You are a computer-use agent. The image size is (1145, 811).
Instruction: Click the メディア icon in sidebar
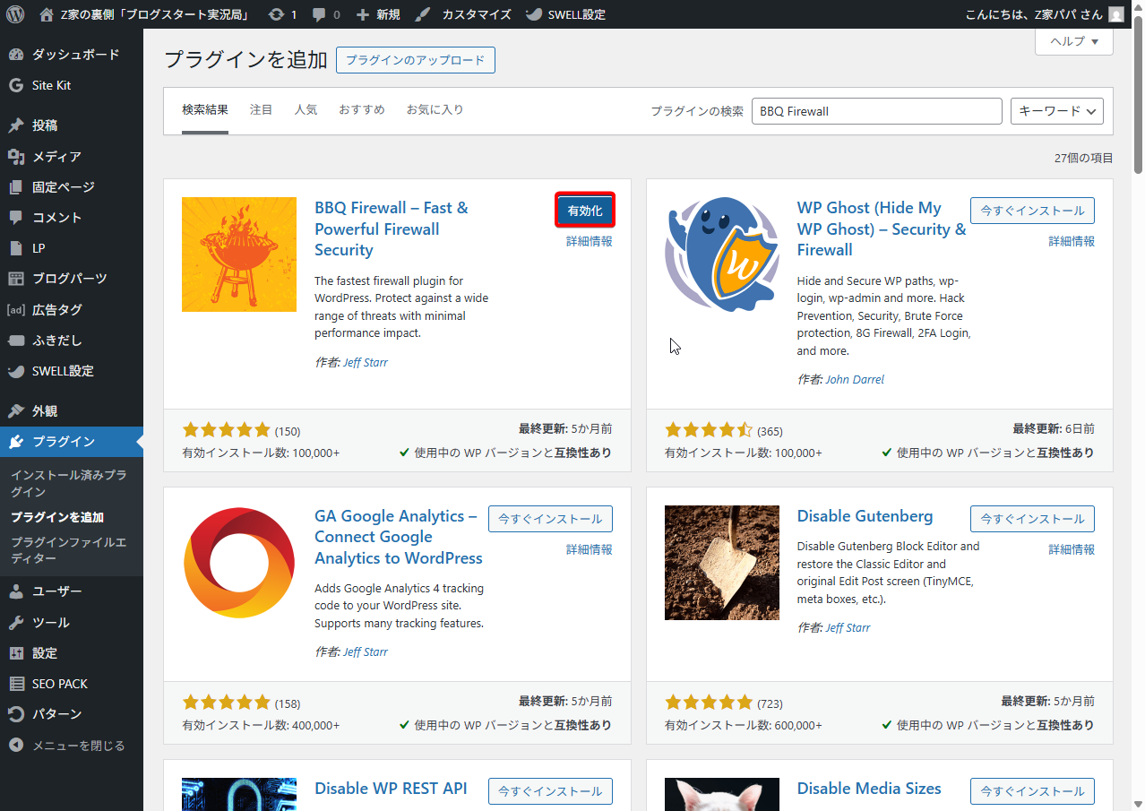[x=16, y=157]
